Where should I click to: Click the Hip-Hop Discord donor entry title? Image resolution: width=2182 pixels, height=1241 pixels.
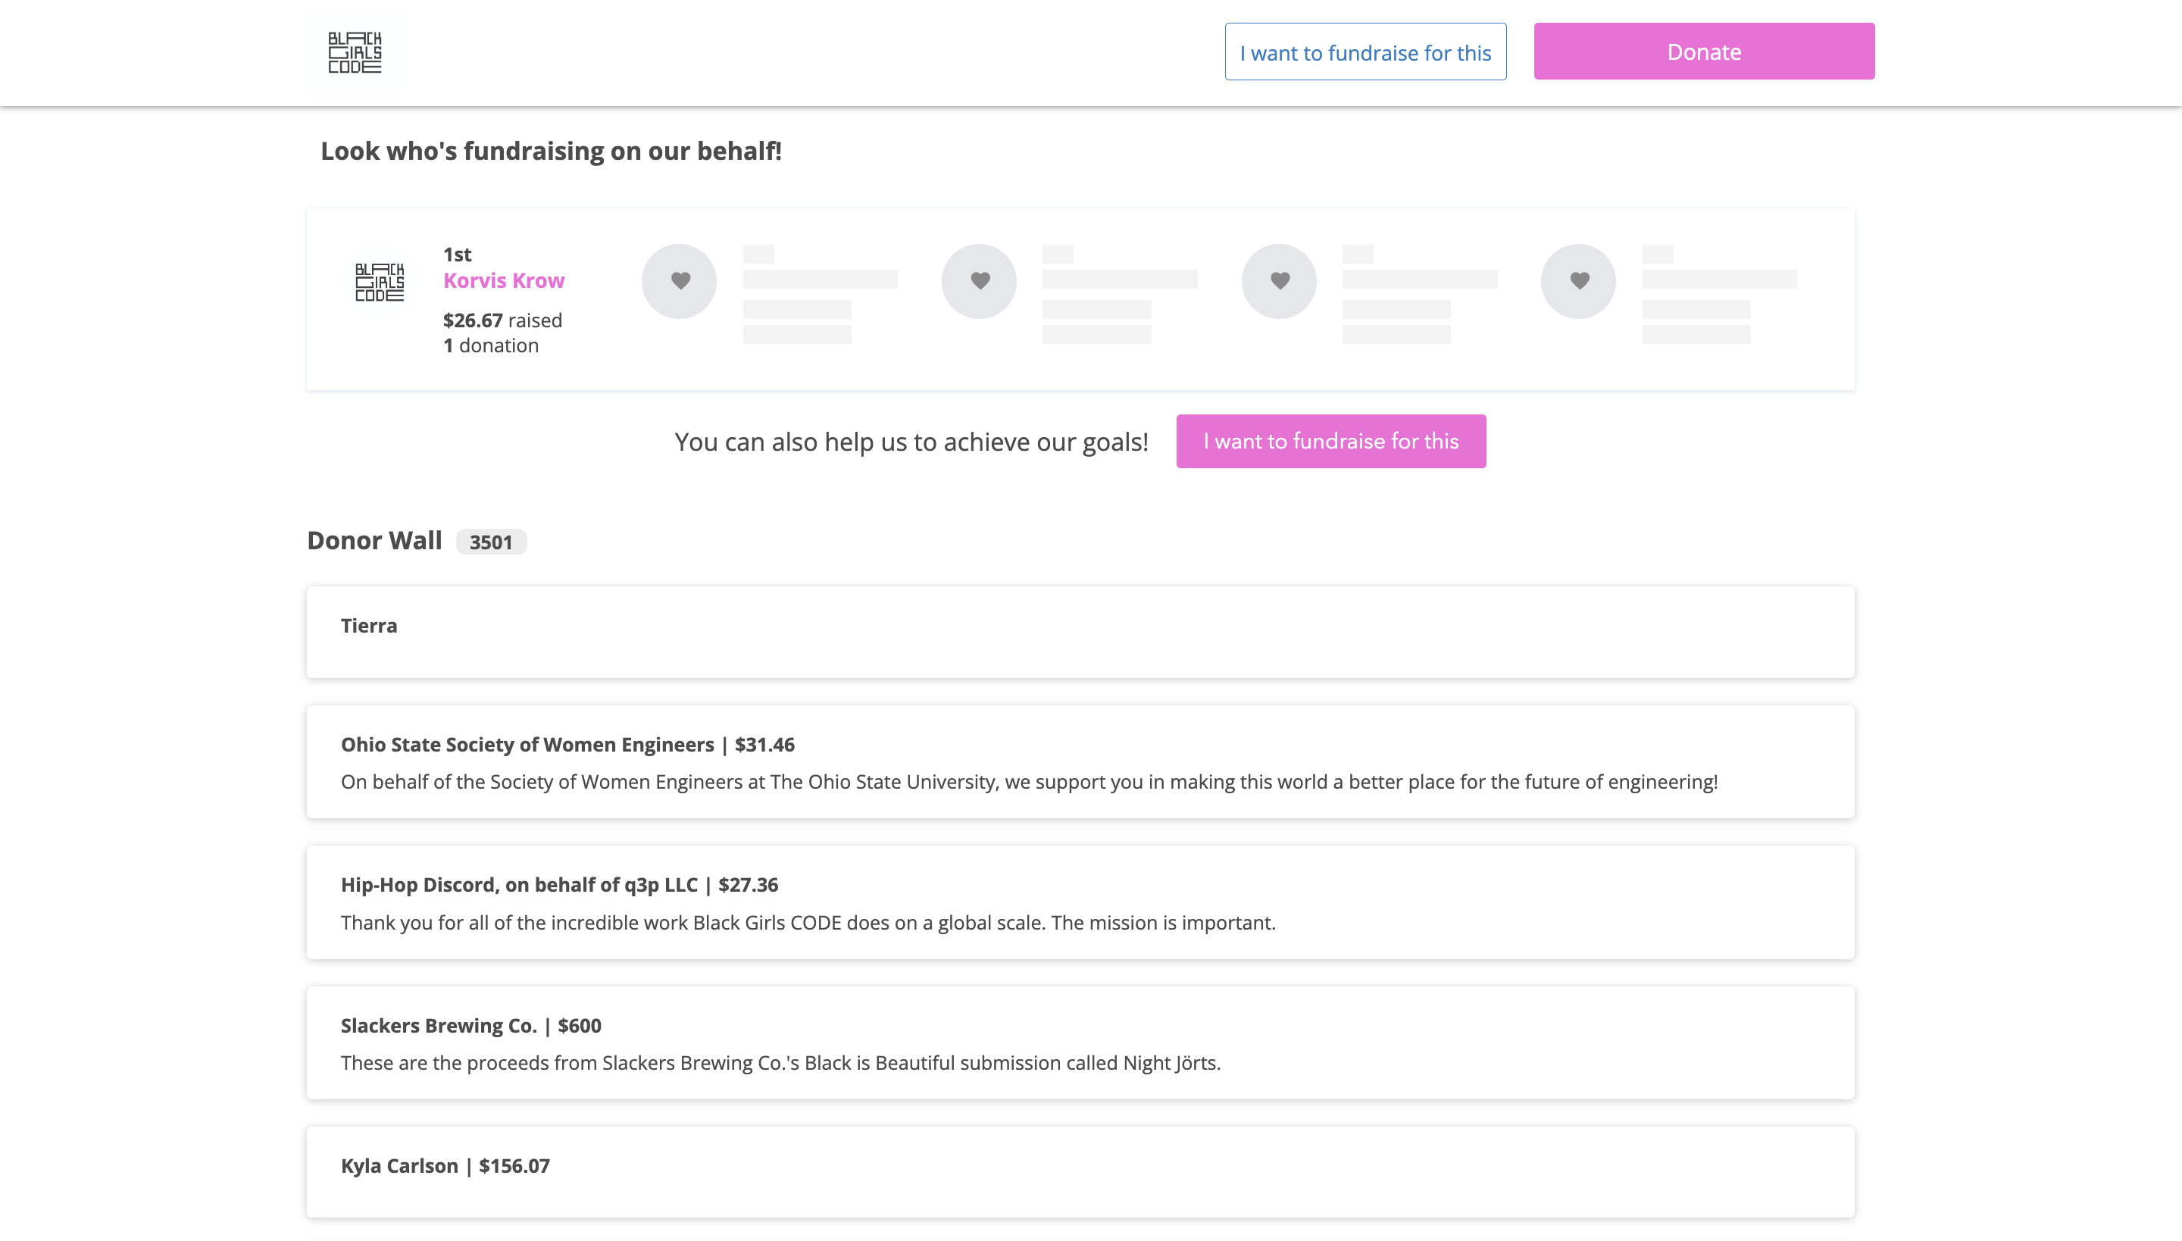(x=559, y=885)
